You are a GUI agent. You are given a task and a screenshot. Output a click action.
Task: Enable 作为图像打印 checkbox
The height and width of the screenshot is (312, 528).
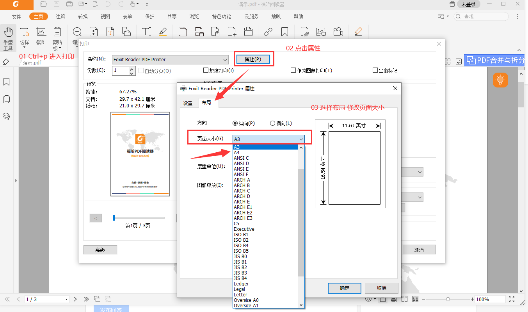293,70
